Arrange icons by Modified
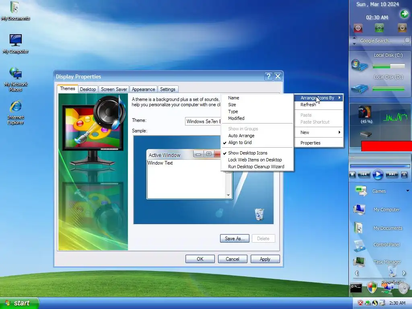This screenshot has height=309, width=412. 257,118
